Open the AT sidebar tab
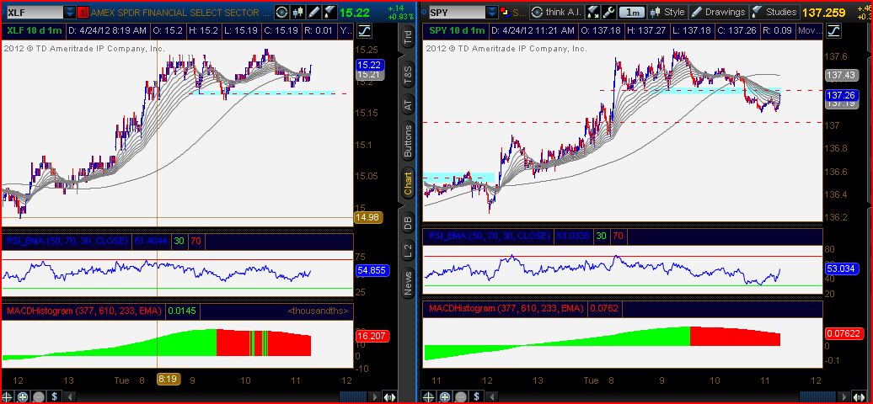873x404 pixels. click(x=408, y=104)
